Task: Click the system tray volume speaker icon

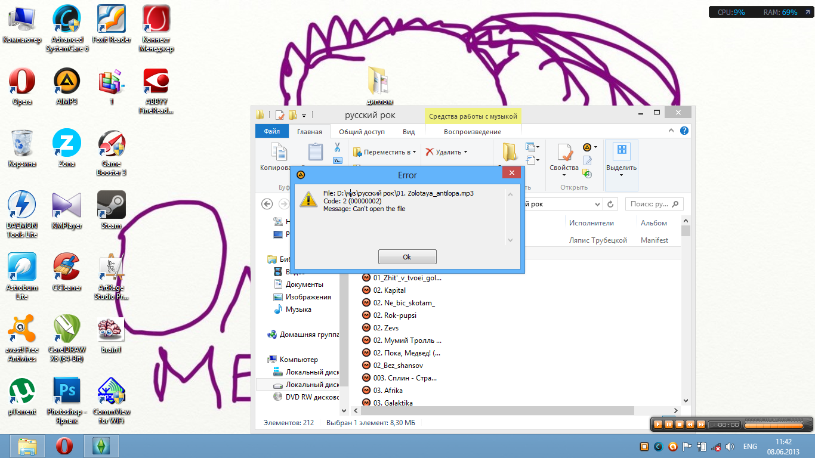Action: [x=730, y=447]
